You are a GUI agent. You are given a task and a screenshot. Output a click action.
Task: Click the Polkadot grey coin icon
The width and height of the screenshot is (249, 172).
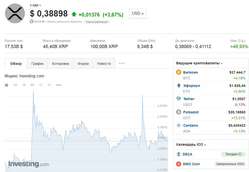click(179, 112)
